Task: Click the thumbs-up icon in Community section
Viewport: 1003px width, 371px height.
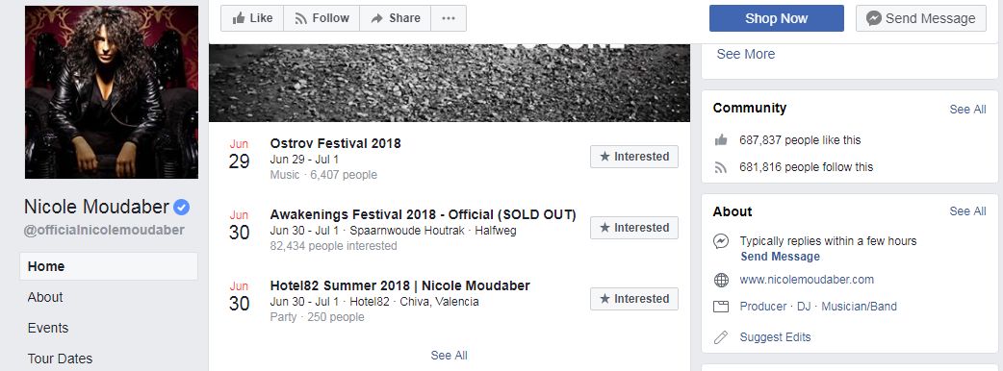Action: click(x=721, y=139)
